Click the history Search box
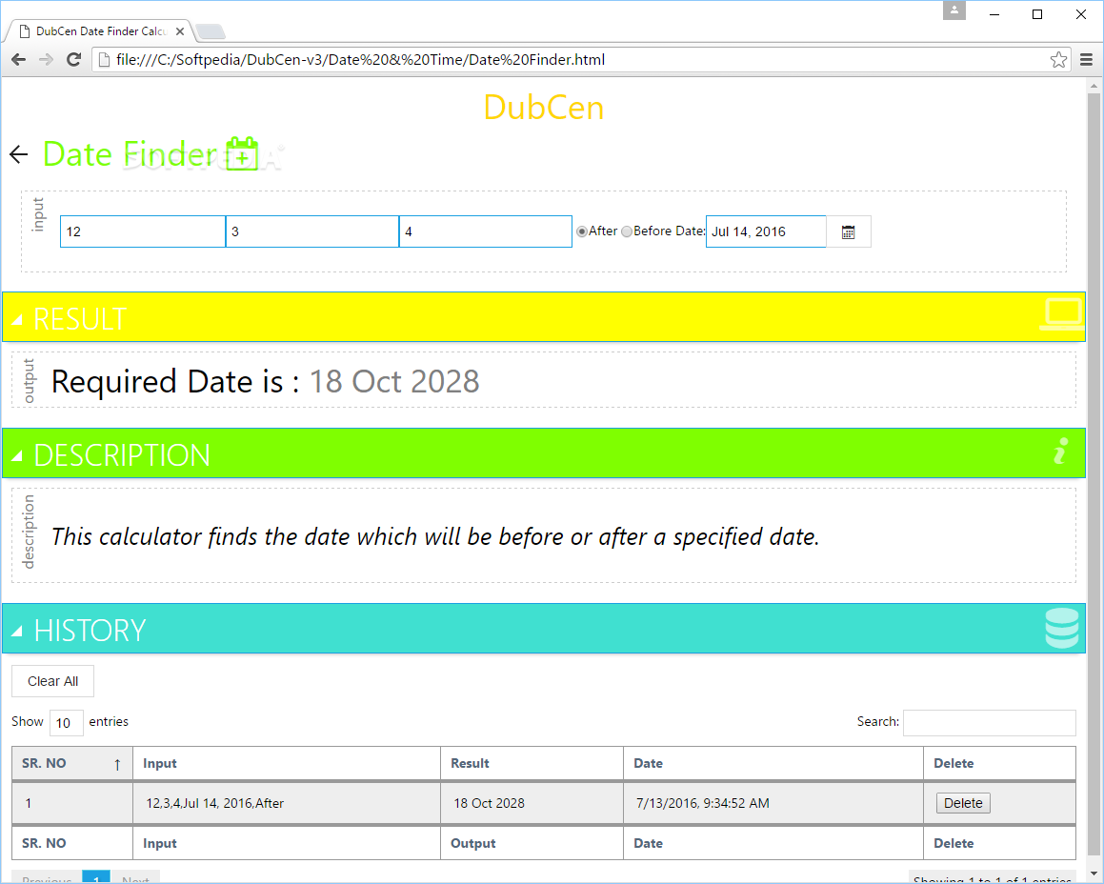The image size is (1104, 884). tap(990, 723)
